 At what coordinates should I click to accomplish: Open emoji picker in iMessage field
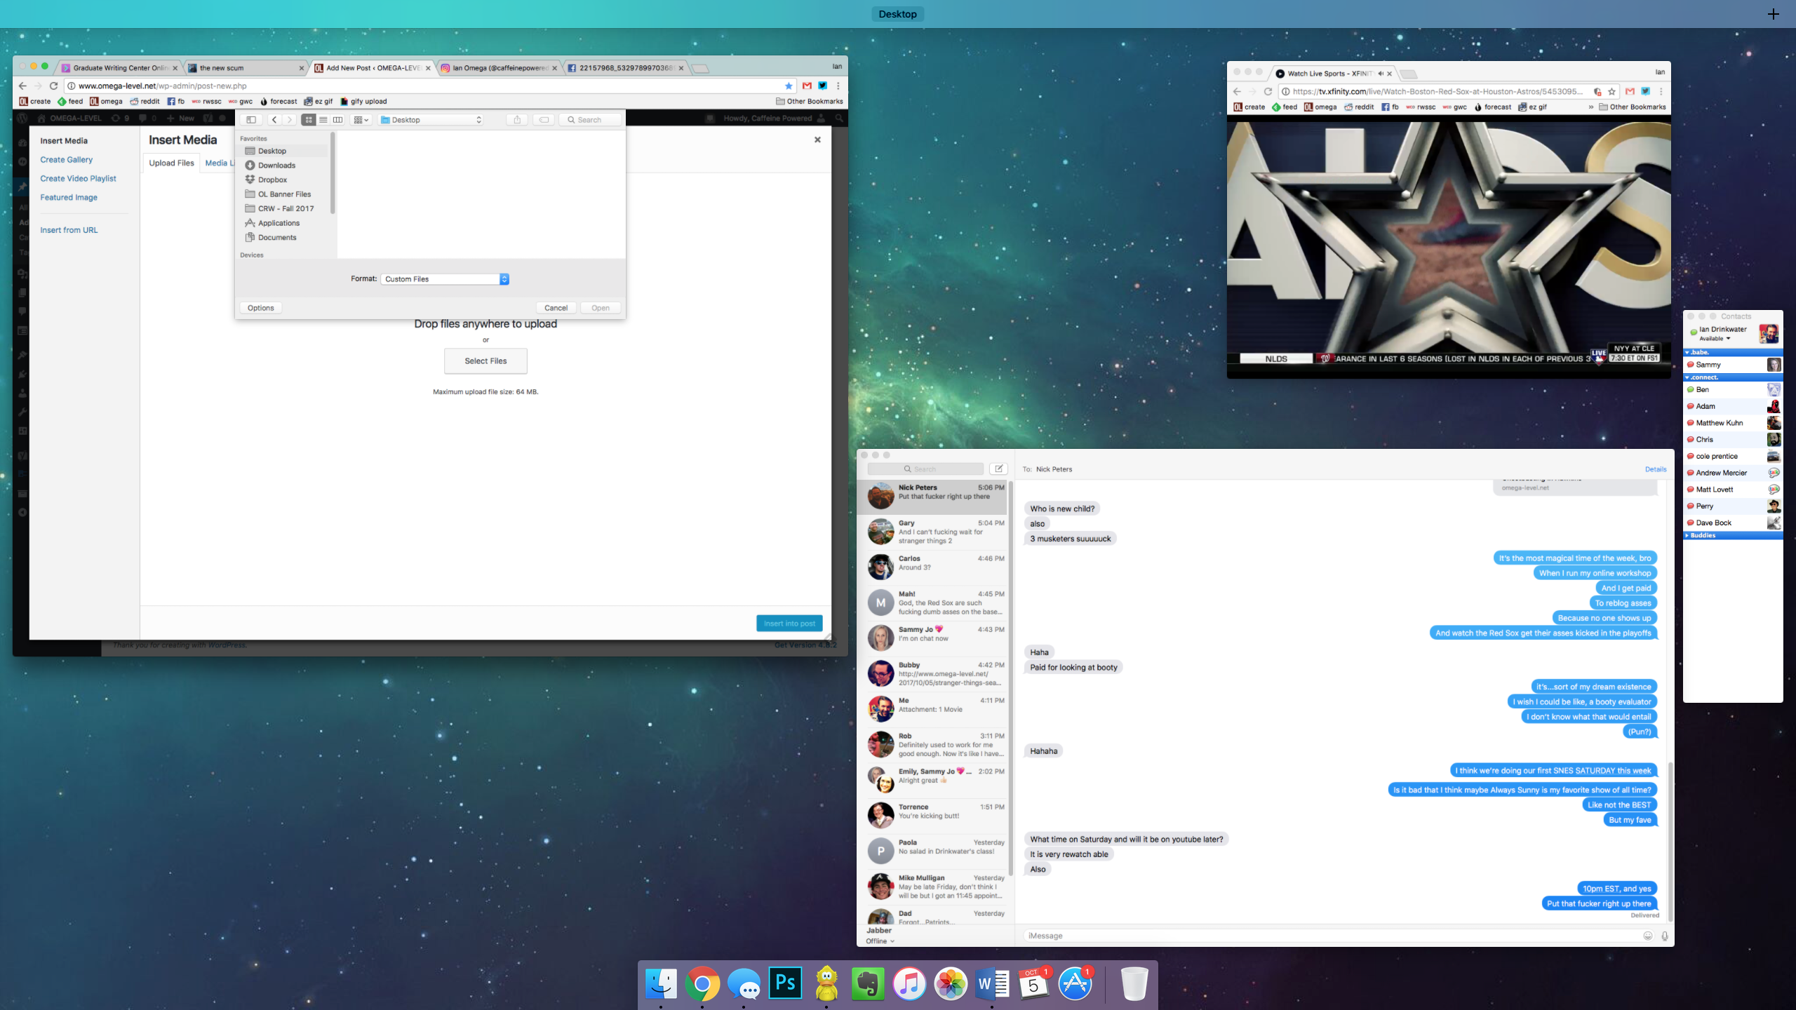click(1648, 936)
